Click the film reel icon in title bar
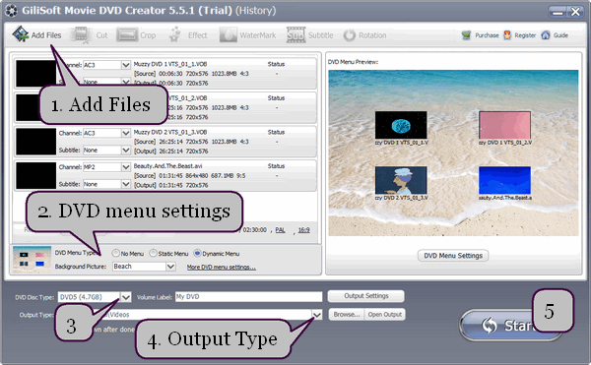Viewport: 591px width, 365px height. click(x=11, y=11)
